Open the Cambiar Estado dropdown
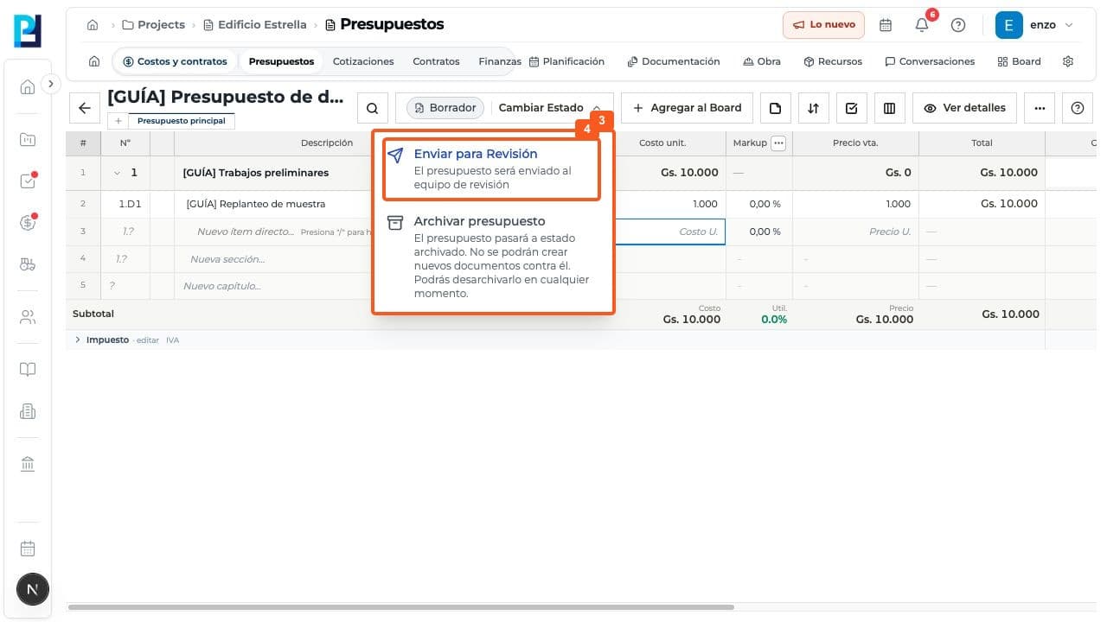The height and width of the screenshot is (622, 1107). tap(549, 108)
